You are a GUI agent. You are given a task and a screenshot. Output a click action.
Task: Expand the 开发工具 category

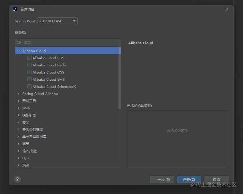coord(18,101)
